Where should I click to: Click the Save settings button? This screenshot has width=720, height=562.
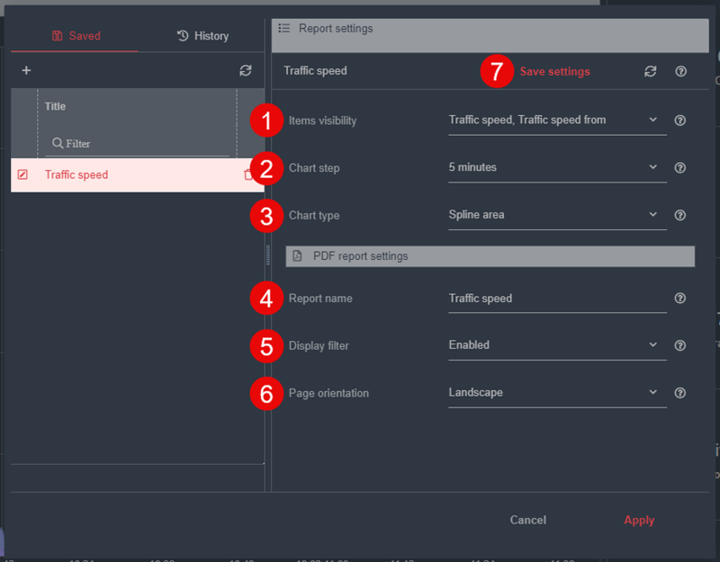[x=554, y=71]
